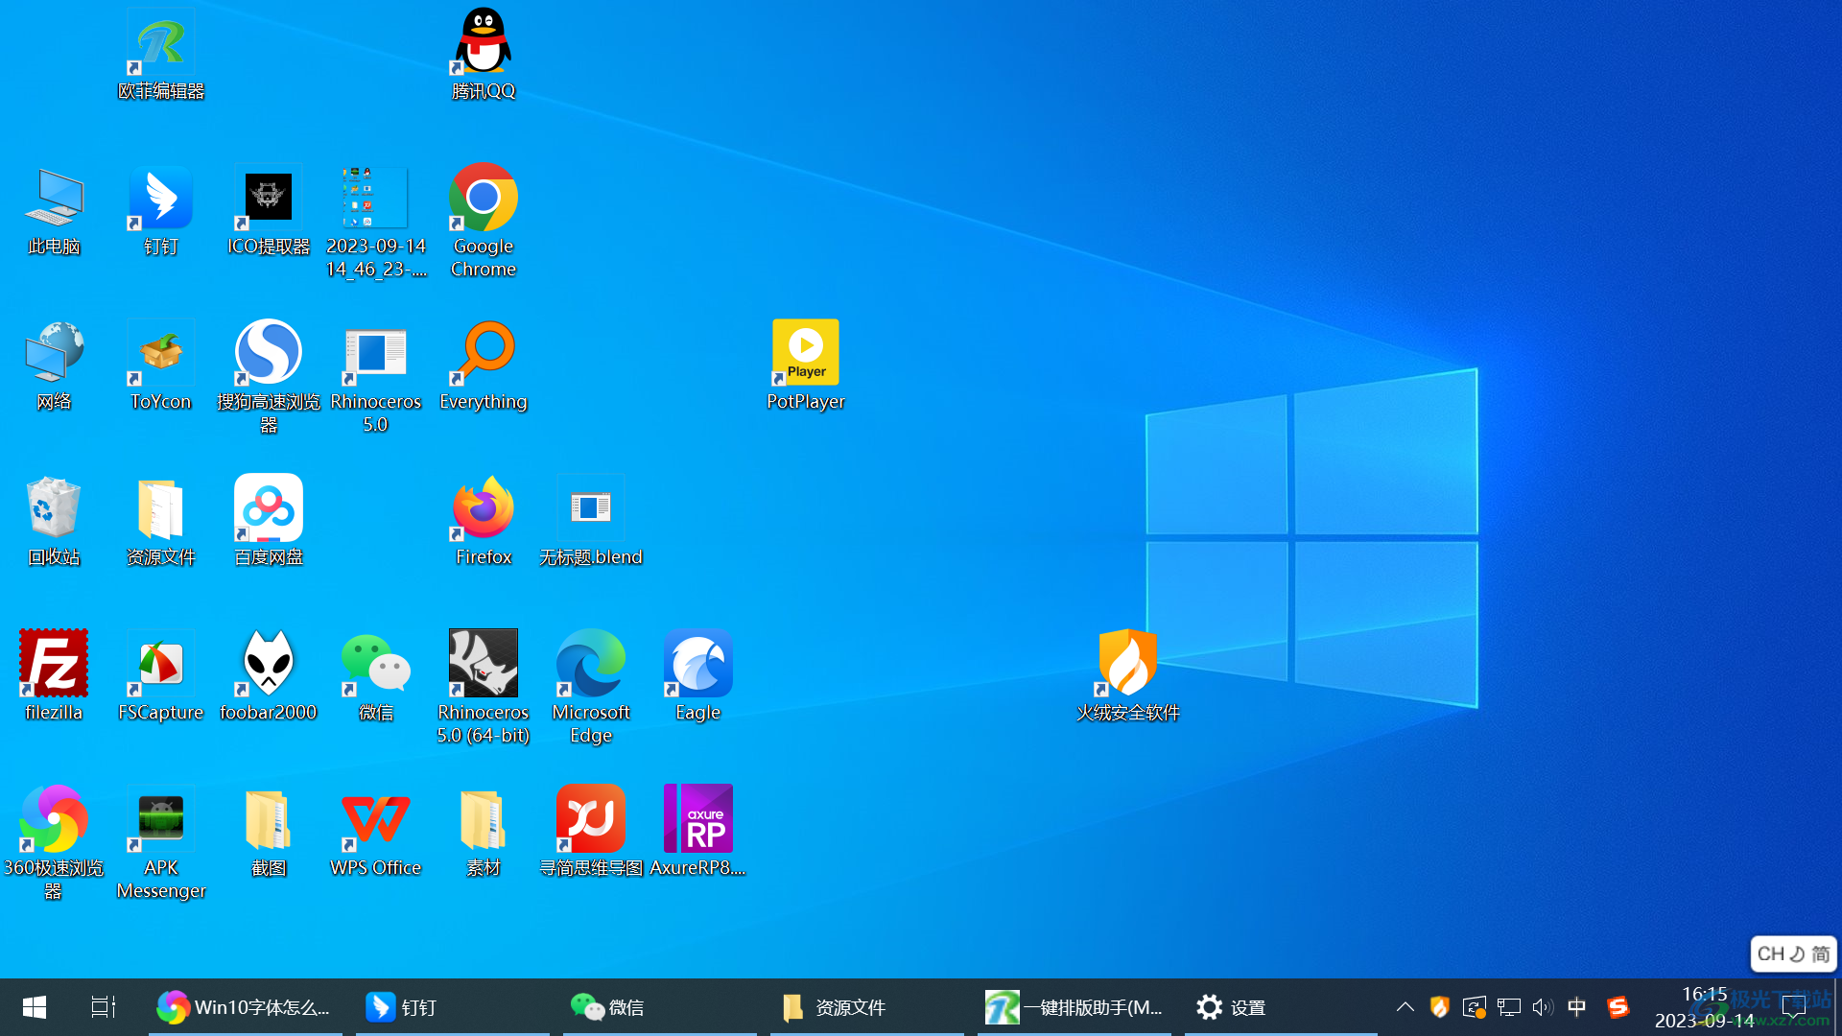Screen dimensions: 1842x1036
Task: Open Tencent QQ messaging app
Action: [481, 51]
